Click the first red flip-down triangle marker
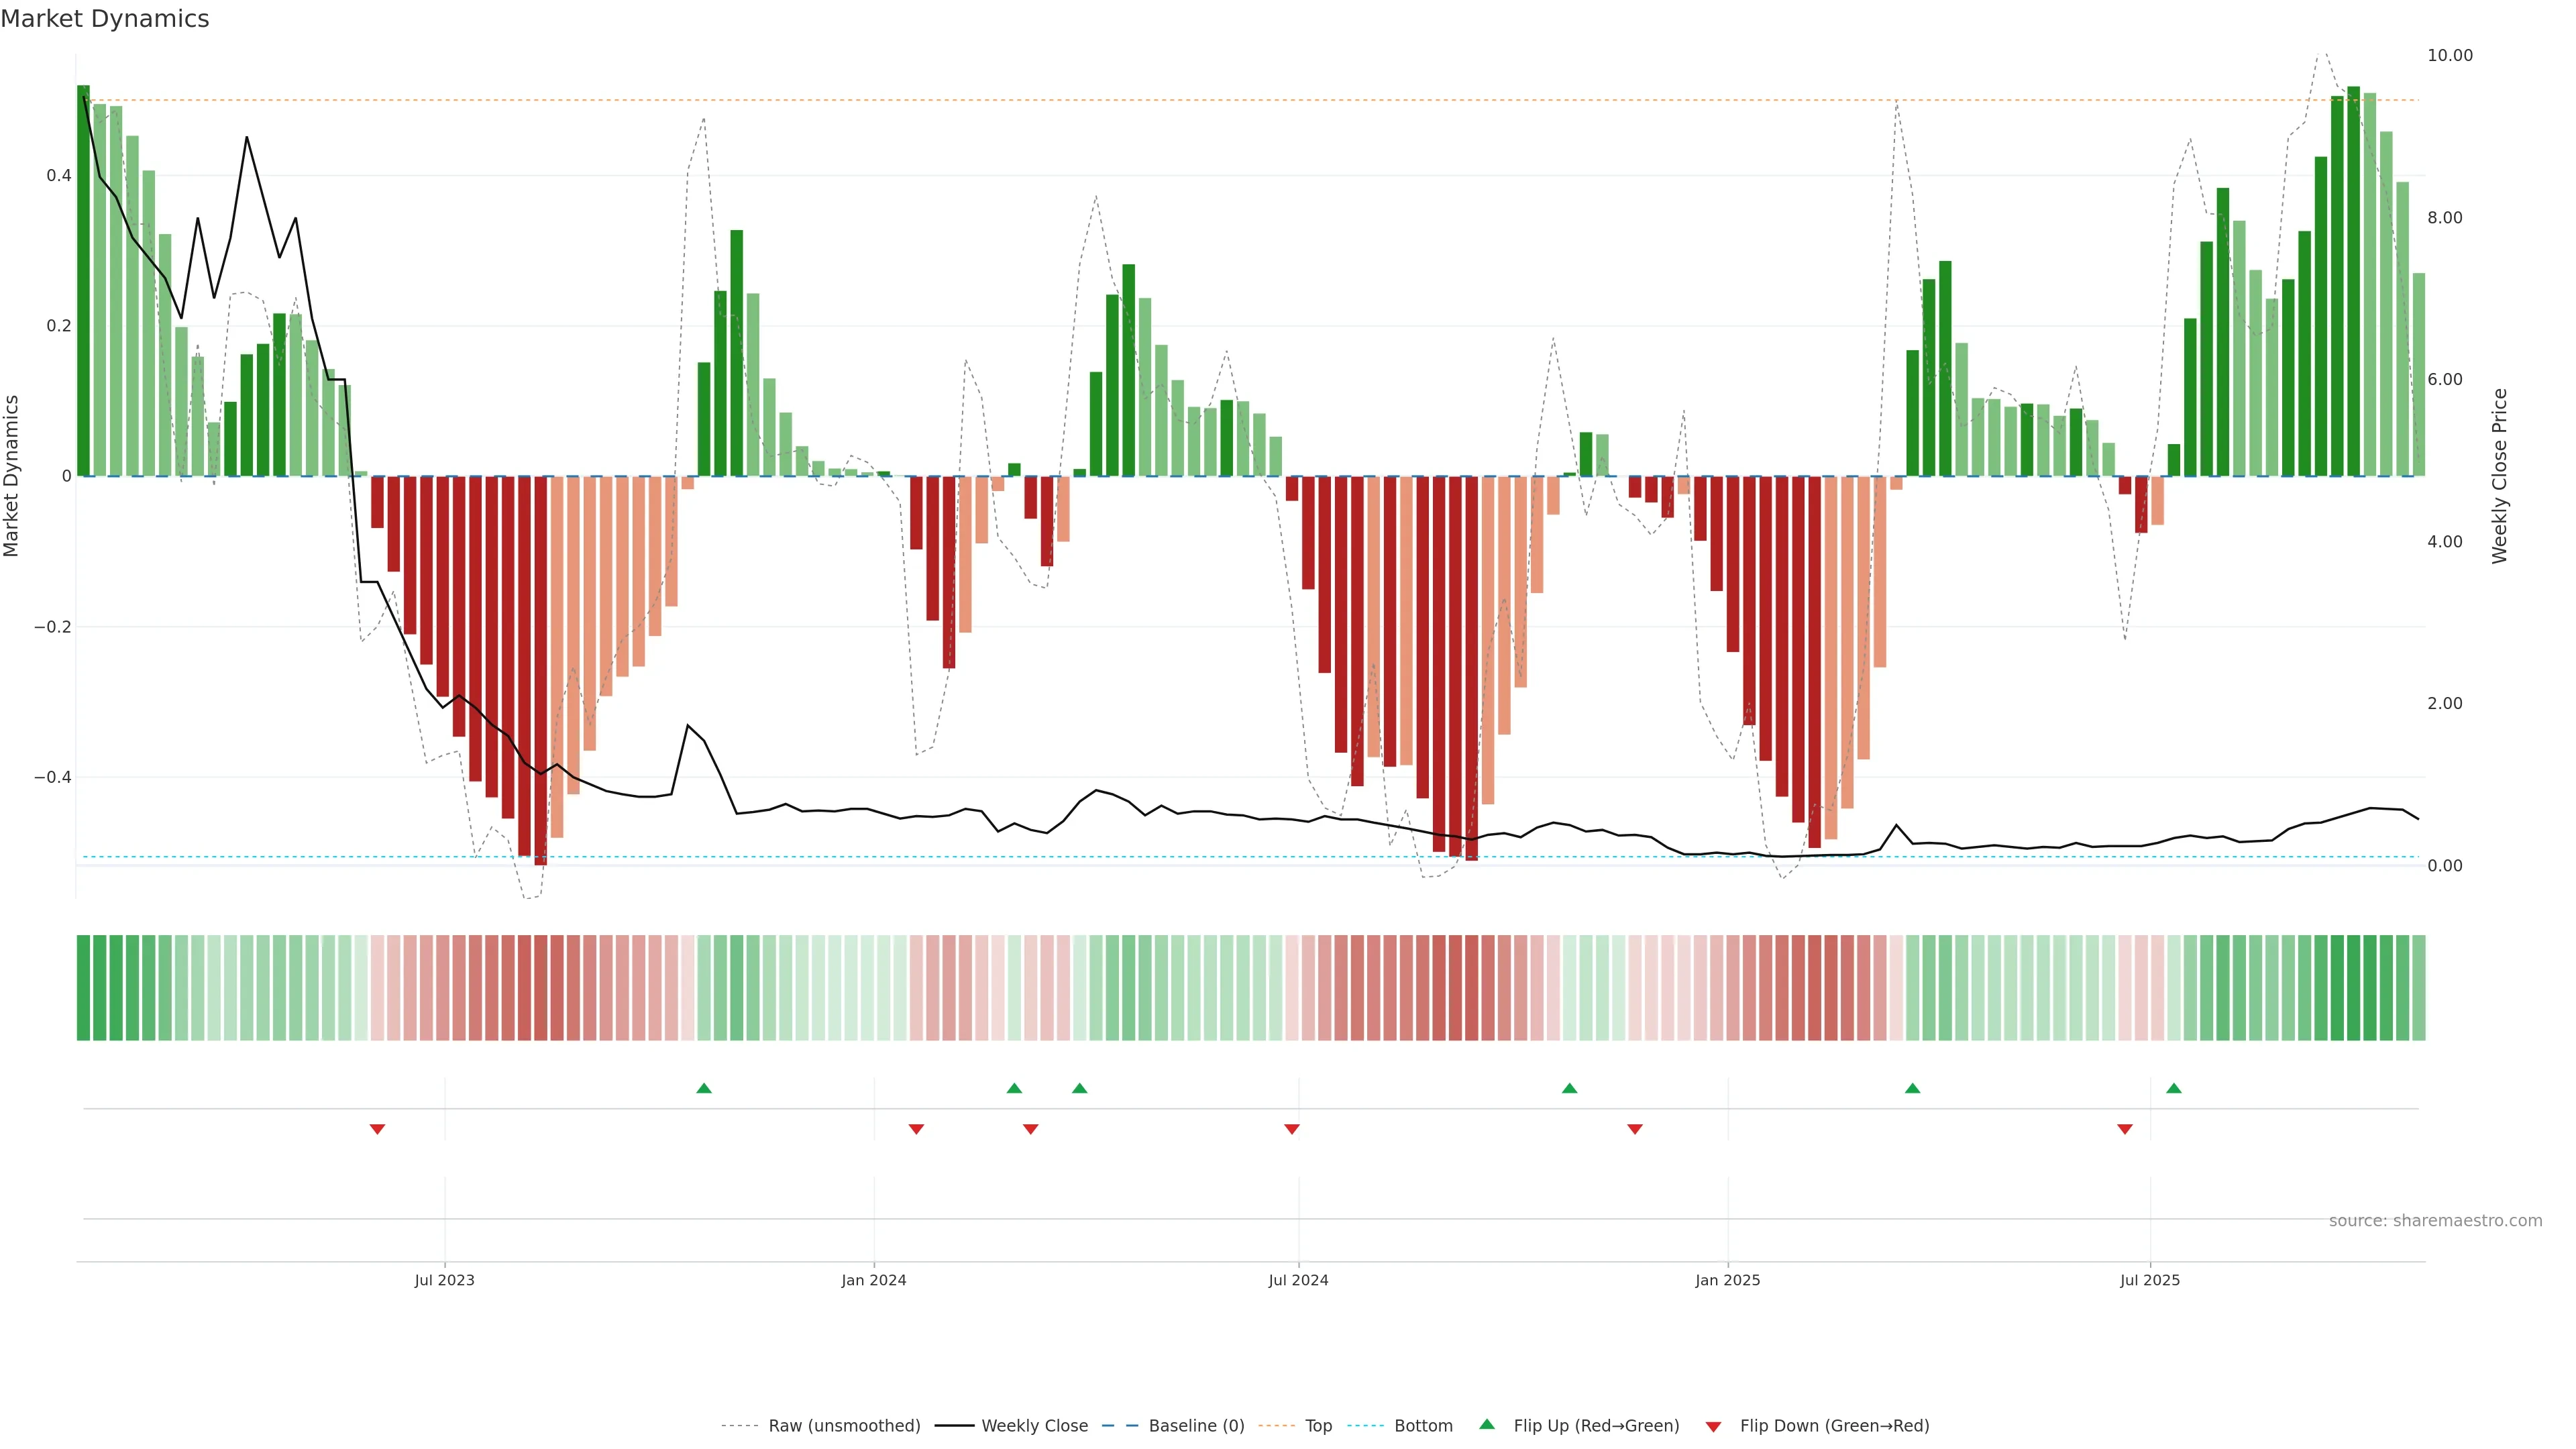 [377, 1129]
